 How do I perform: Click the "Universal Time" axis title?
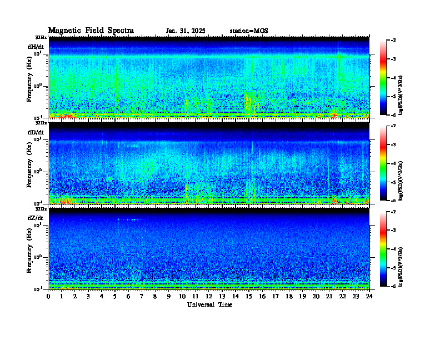209,304
